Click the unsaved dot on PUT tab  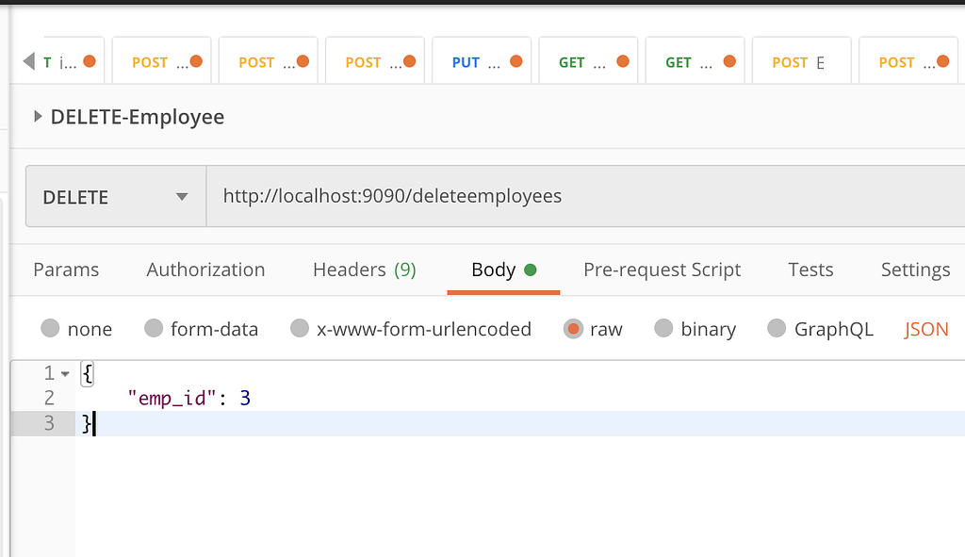[516, 61]
